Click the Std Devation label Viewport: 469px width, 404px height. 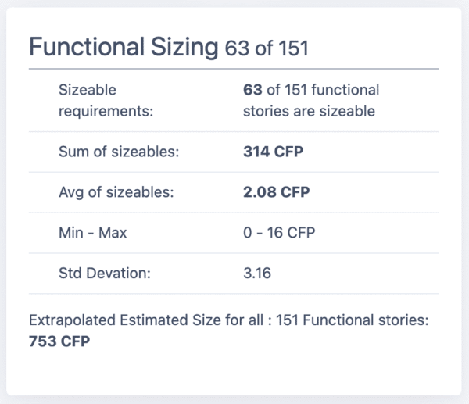point(105,273)
